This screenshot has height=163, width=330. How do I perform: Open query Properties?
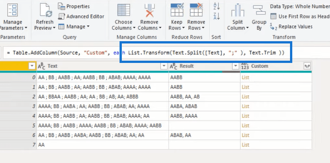click(x=74, y=6)
